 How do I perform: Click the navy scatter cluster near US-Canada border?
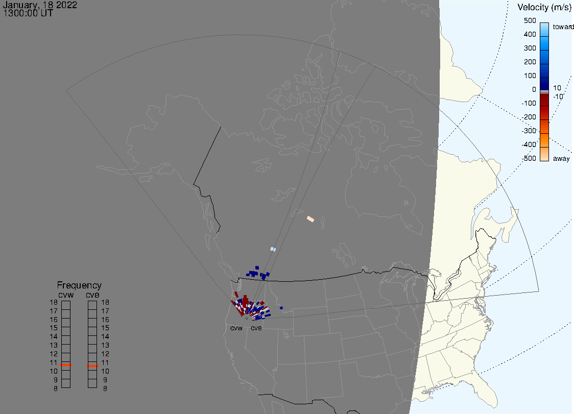(258, 274)
